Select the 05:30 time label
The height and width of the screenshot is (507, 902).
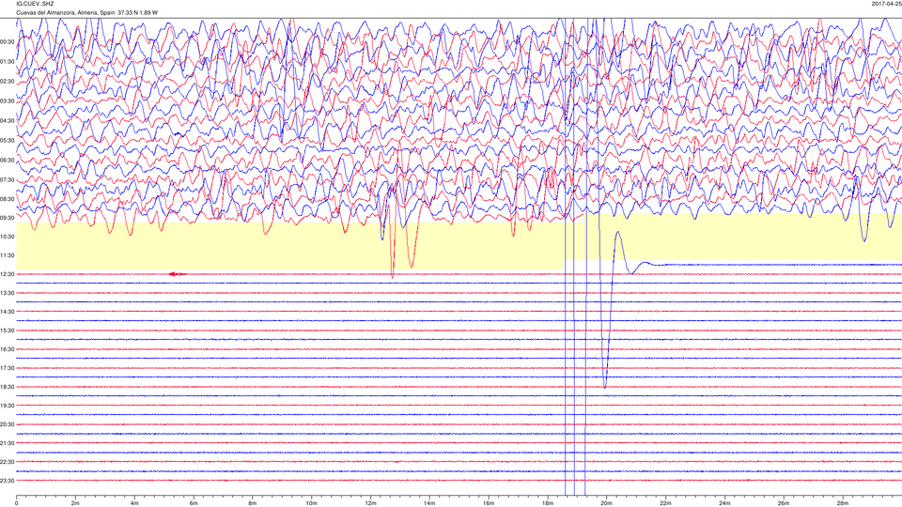pos(8,140)
